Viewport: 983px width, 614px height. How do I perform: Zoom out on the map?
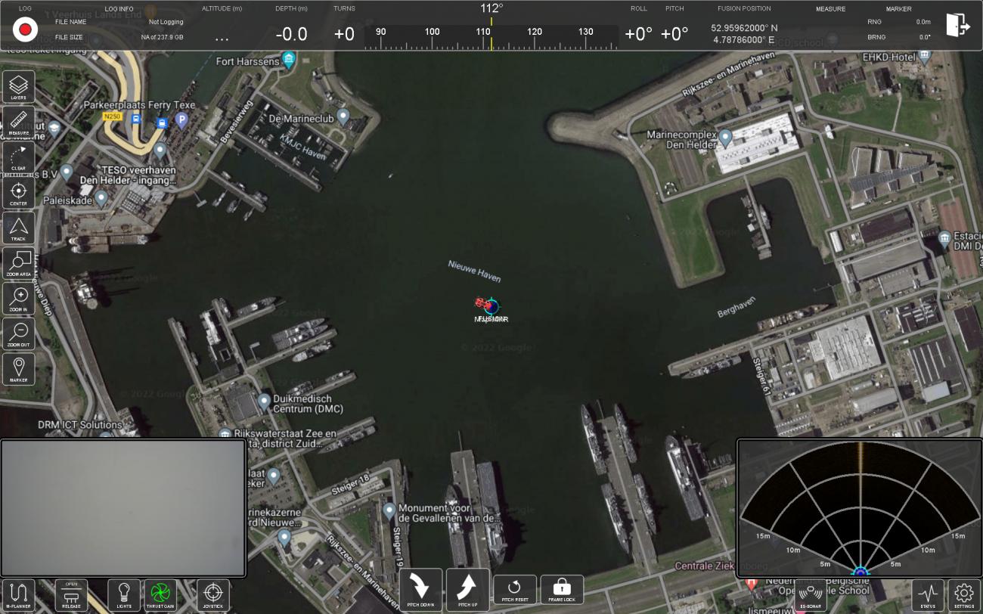pyautogui.click(x=18, y=333)
